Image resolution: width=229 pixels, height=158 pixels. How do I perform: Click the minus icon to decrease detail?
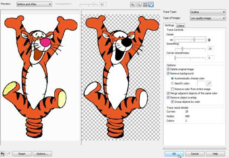pyautogui.click(x=171, y=40)
